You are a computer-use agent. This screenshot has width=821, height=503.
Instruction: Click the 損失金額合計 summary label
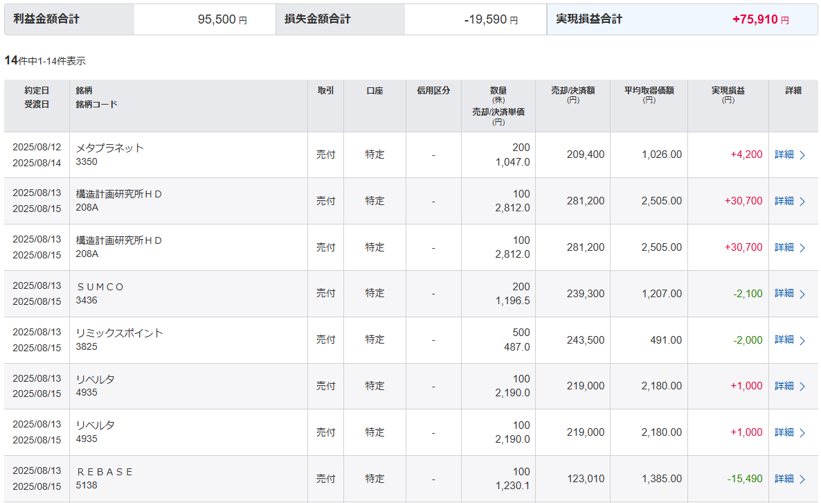click(x=317, y=19)
